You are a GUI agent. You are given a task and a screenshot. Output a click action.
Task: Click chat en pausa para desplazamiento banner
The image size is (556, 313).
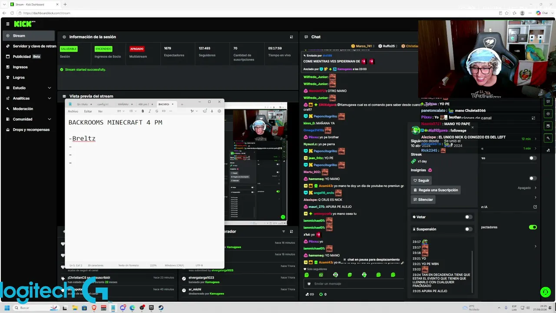[x=371, y=260]
